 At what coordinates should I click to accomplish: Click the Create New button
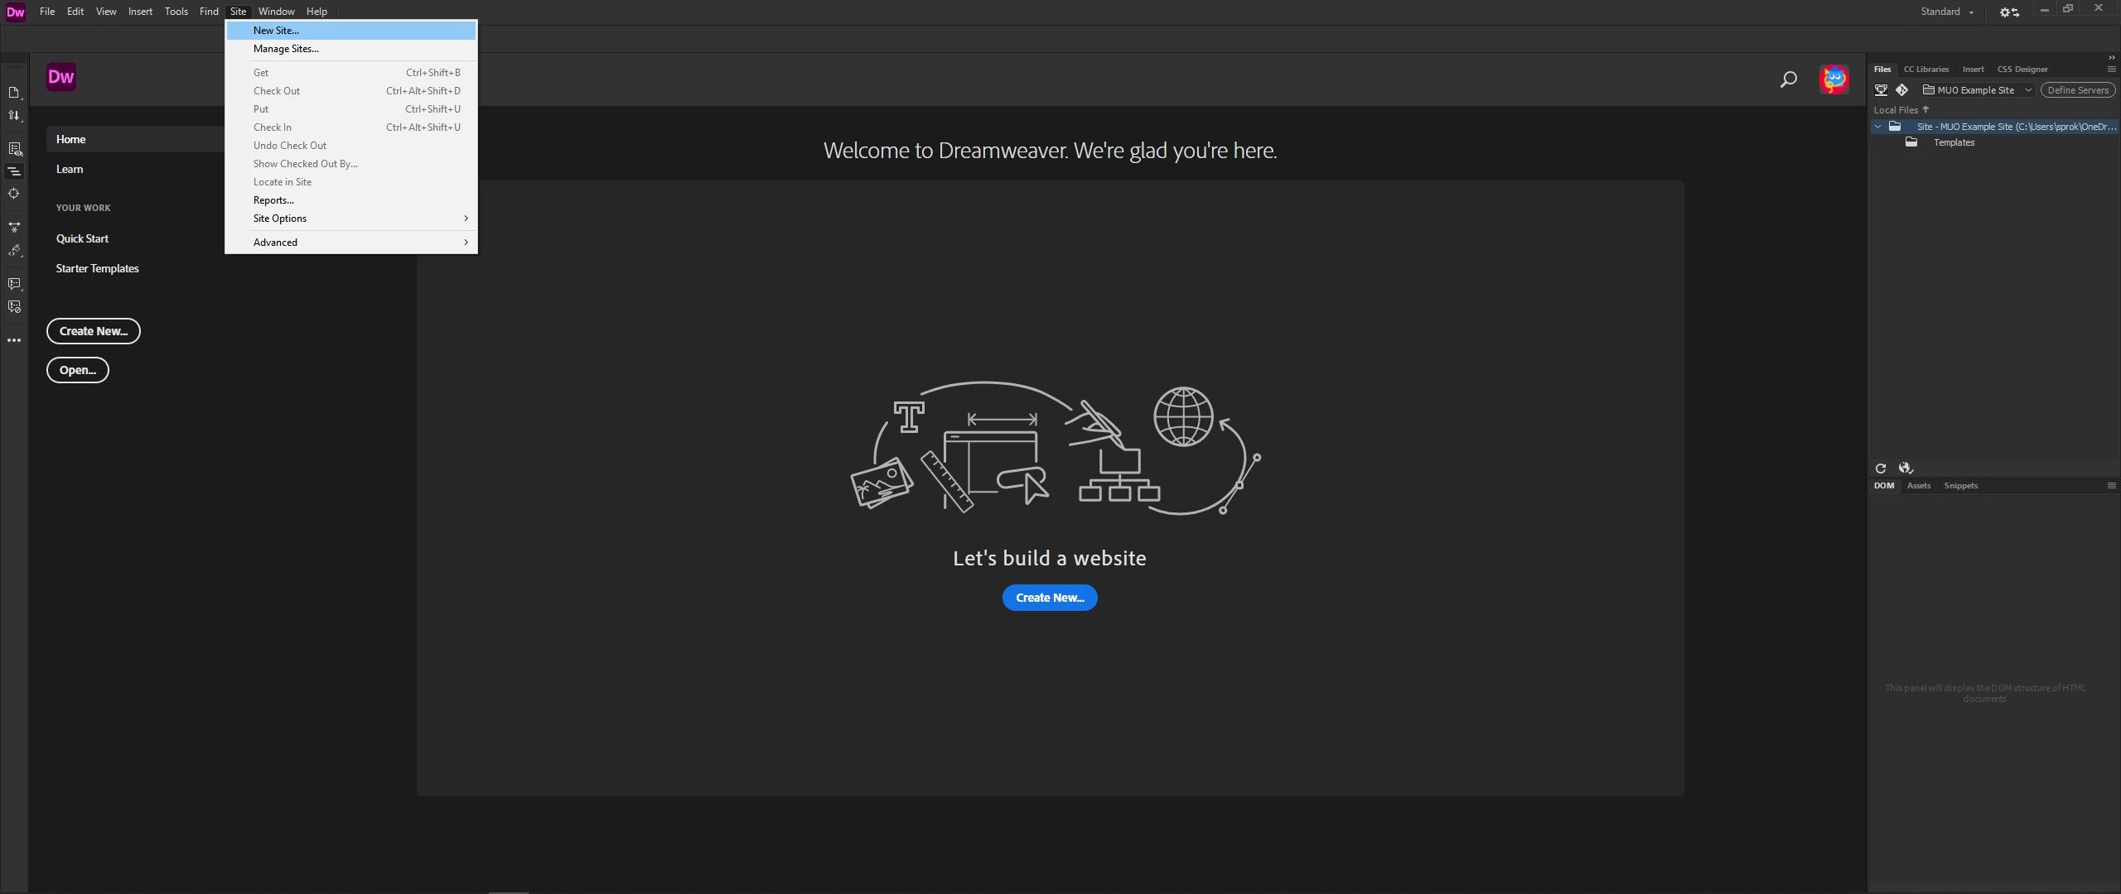tap(1049, 597)
